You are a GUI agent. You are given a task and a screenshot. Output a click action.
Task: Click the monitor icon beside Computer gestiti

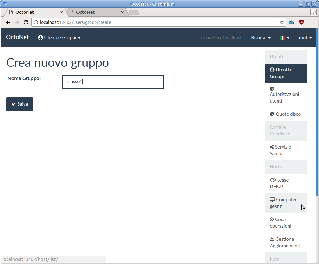coord(272,199)
